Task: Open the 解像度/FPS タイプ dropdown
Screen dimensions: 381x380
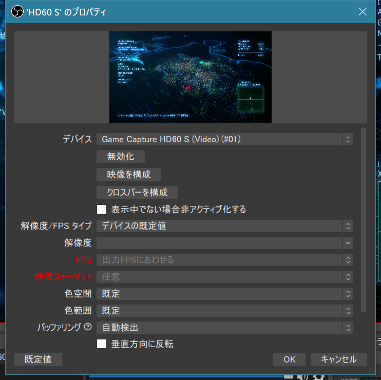Action: pyautogui.click(x=225, y=226)
